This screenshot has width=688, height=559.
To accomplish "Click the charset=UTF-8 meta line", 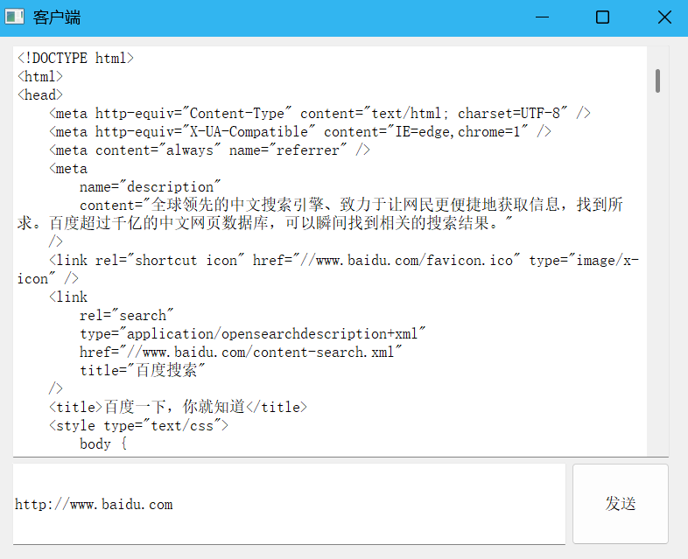I will point(319,113).
